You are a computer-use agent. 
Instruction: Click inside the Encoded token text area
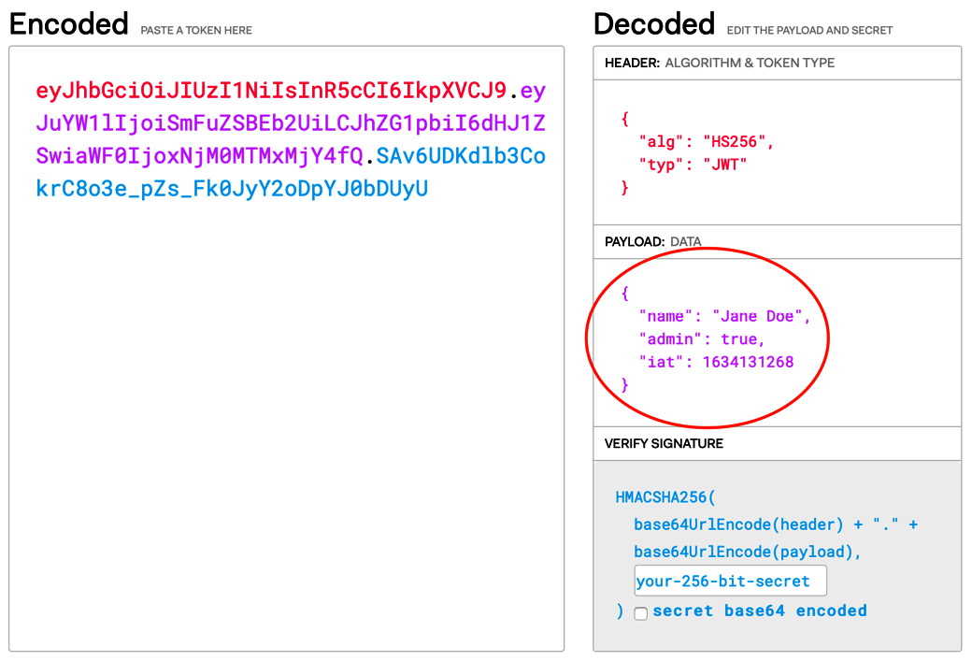[x=280, y=374]
